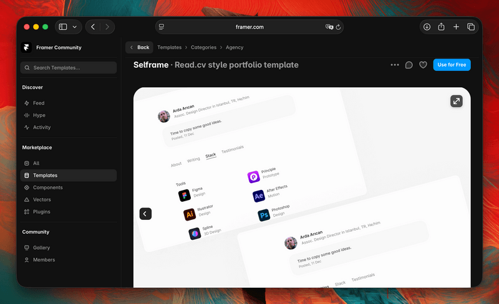499x304 pixels.
Task: Click the Framer Community title
Action: pyautogui.click(x=59, y=47)
